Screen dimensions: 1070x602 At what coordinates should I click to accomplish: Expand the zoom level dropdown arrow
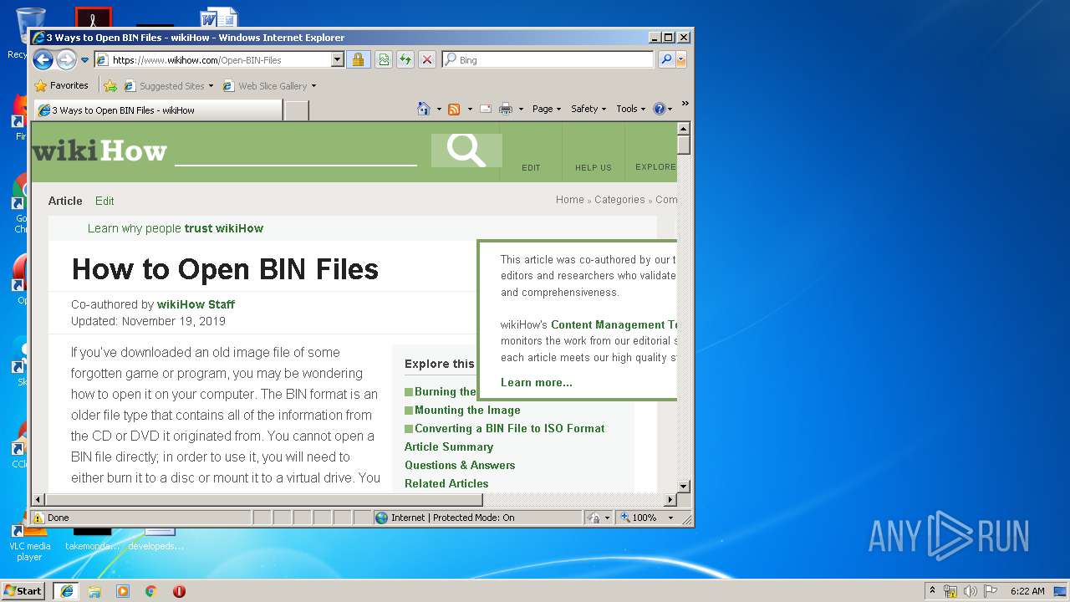[670, 518]
